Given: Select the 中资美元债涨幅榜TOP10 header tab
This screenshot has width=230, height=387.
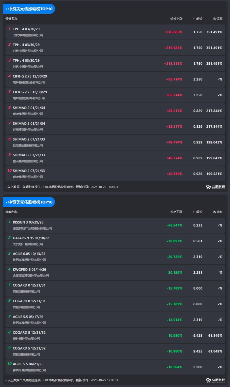Looking at the screenshot, I should tap(29, 9).
